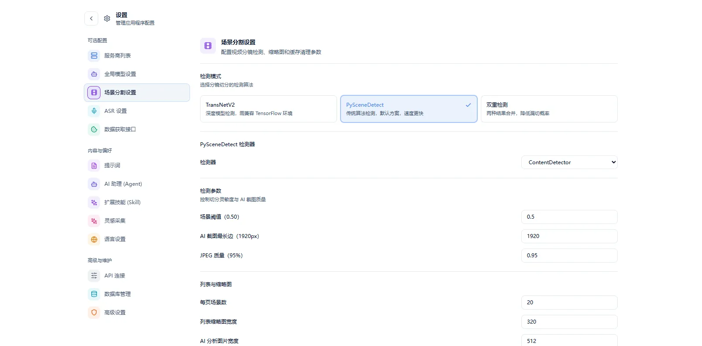Click the 扩展技能 (Skill) sparkle icon

coord(94,202)
